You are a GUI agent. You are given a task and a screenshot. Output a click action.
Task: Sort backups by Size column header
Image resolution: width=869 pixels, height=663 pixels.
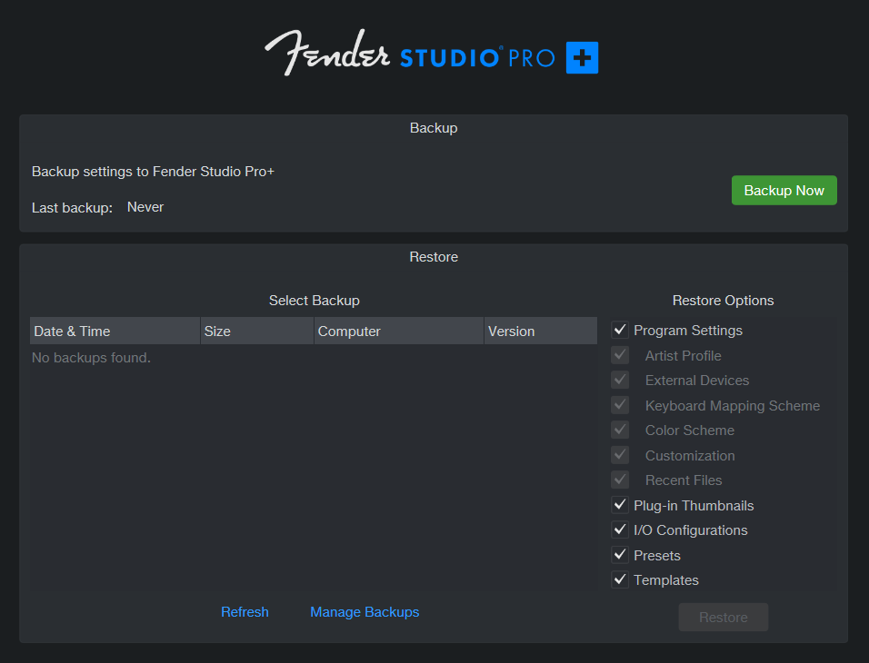coord(257,331)
